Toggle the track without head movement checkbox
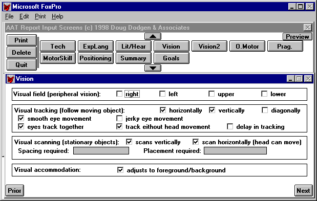 (119, 126)
